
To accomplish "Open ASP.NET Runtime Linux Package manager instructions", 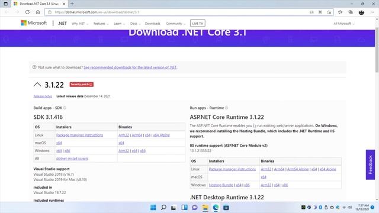I will point(232,169).
